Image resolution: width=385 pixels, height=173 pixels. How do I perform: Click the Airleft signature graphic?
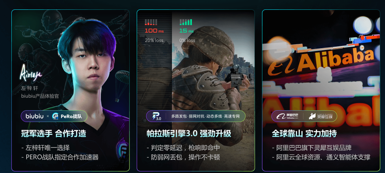pyautogui.click(x=31, y=73)
